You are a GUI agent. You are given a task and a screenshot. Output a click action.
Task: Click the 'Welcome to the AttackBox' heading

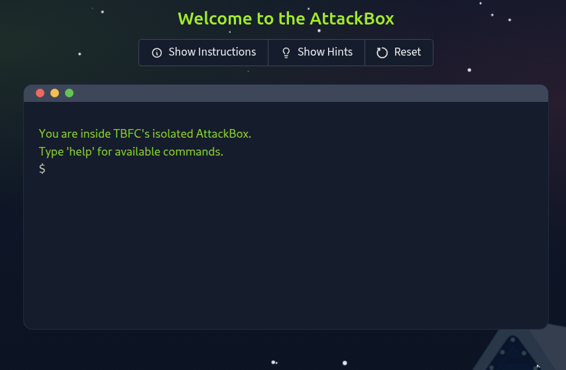pyautogui.click(x=286, y=19)
